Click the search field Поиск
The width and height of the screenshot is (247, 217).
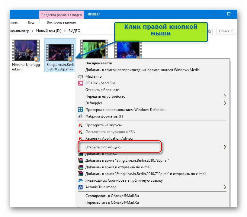[x=227, y=31]
